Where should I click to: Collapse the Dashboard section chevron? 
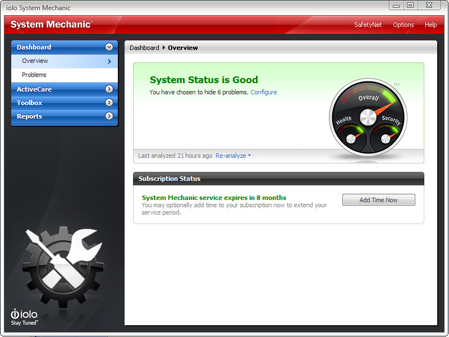(x=109, y=47)
